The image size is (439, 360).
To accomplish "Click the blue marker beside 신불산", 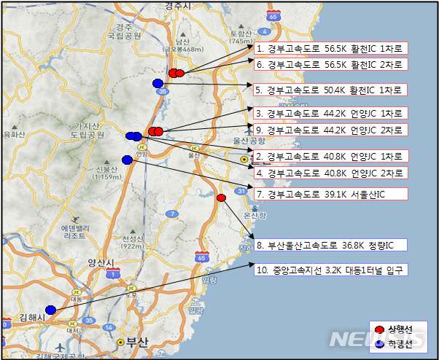I will [127, 160].
